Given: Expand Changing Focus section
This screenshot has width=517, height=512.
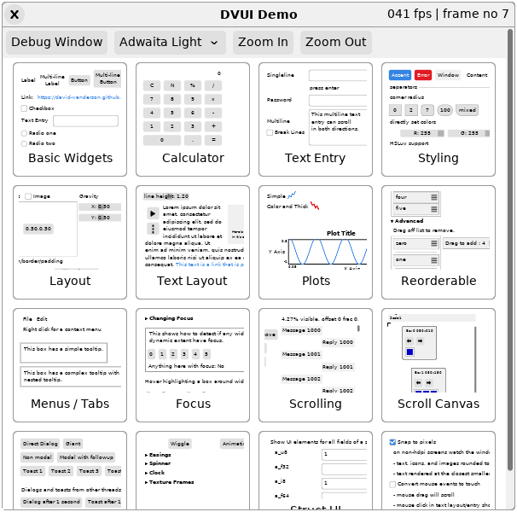Looking at the screenshot, I should coord(169,318).
